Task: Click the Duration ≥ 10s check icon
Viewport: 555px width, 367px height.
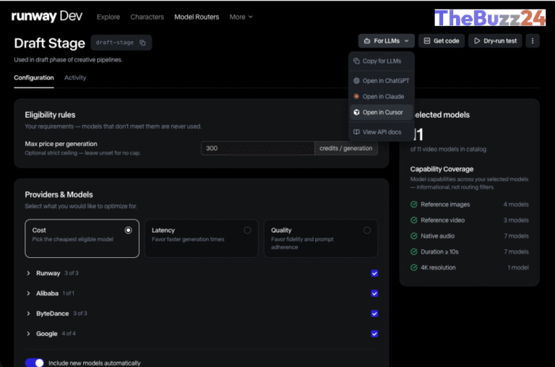Action: tap(414, 251)
